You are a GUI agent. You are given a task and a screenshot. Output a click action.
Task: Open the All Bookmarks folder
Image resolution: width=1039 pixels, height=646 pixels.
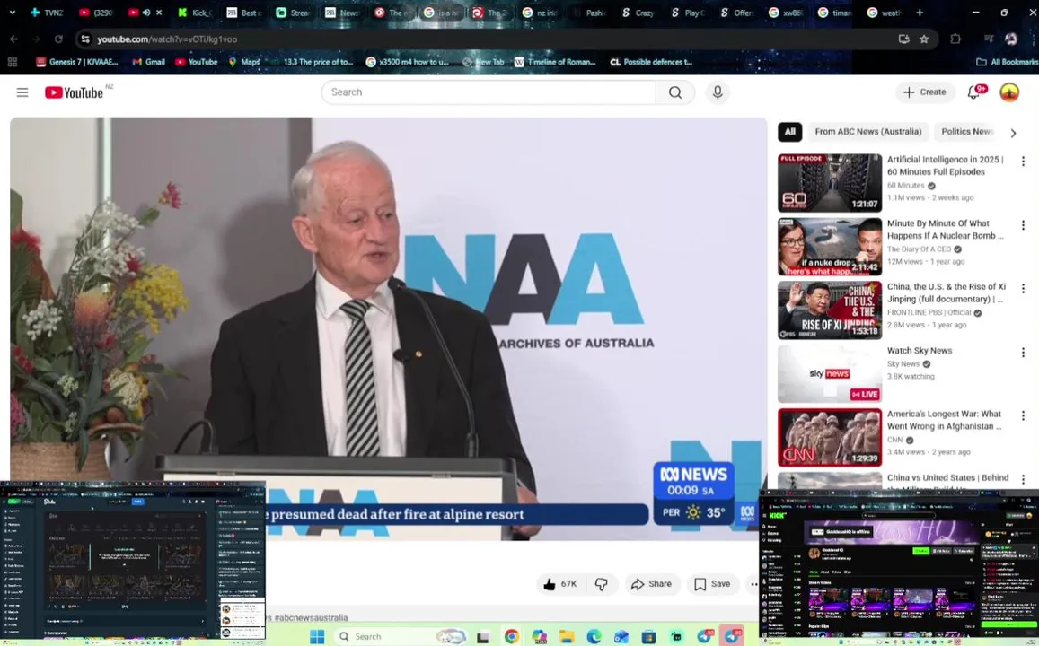coord(1008,62)
